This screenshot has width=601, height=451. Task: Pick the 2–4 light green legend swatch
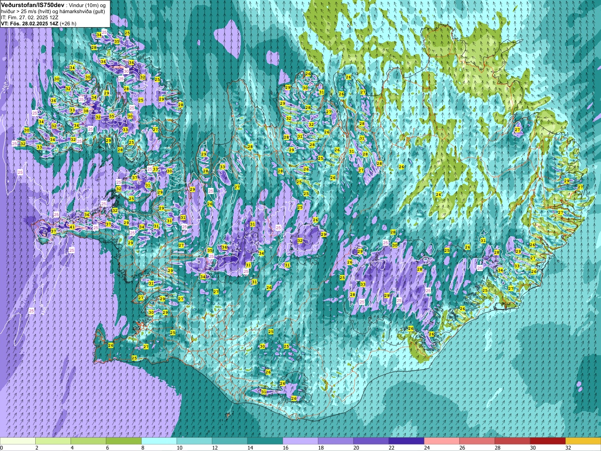pyautogui.click(x=53, y=441)
